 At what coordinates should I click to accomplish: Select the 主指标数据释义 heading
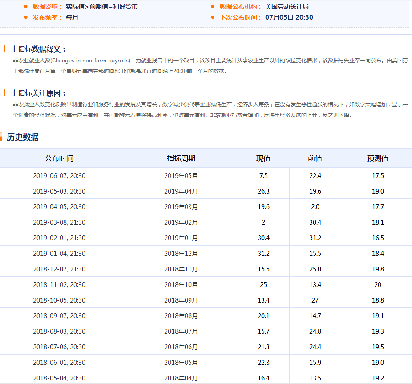(x=38, y=49)
